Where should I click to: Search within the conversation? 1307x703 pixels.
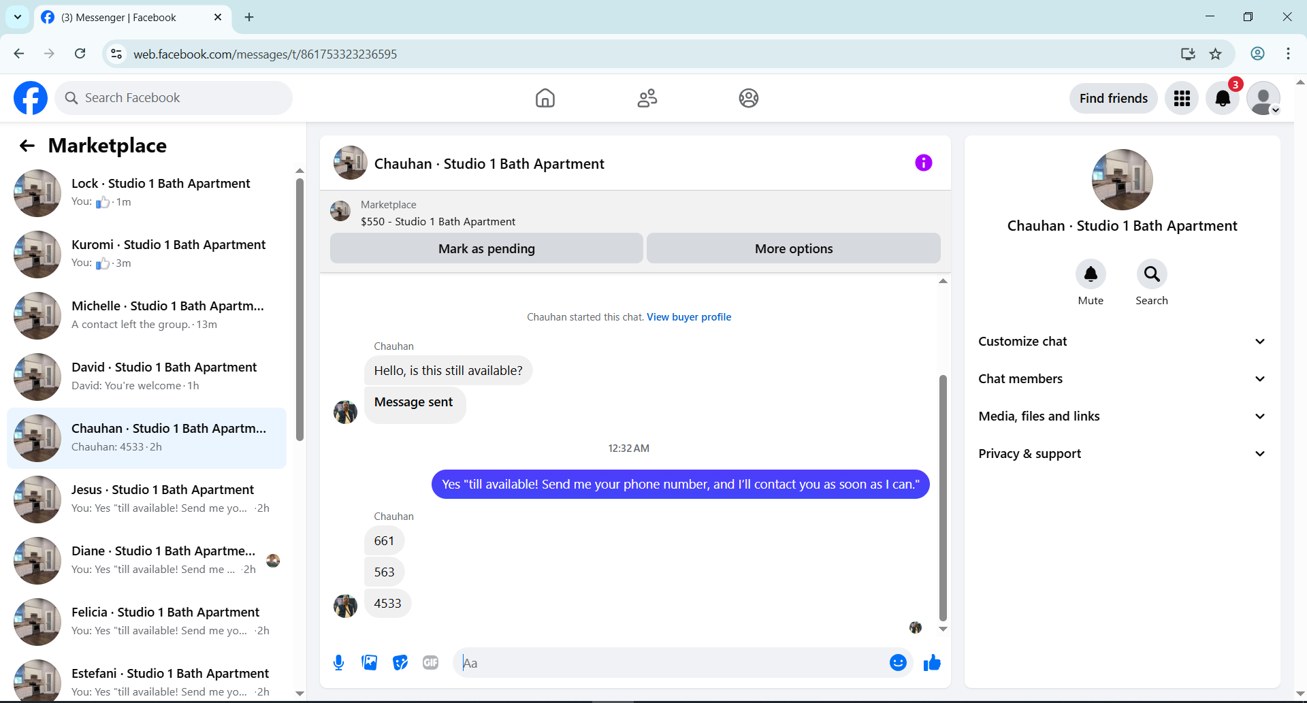point(1152,274)
